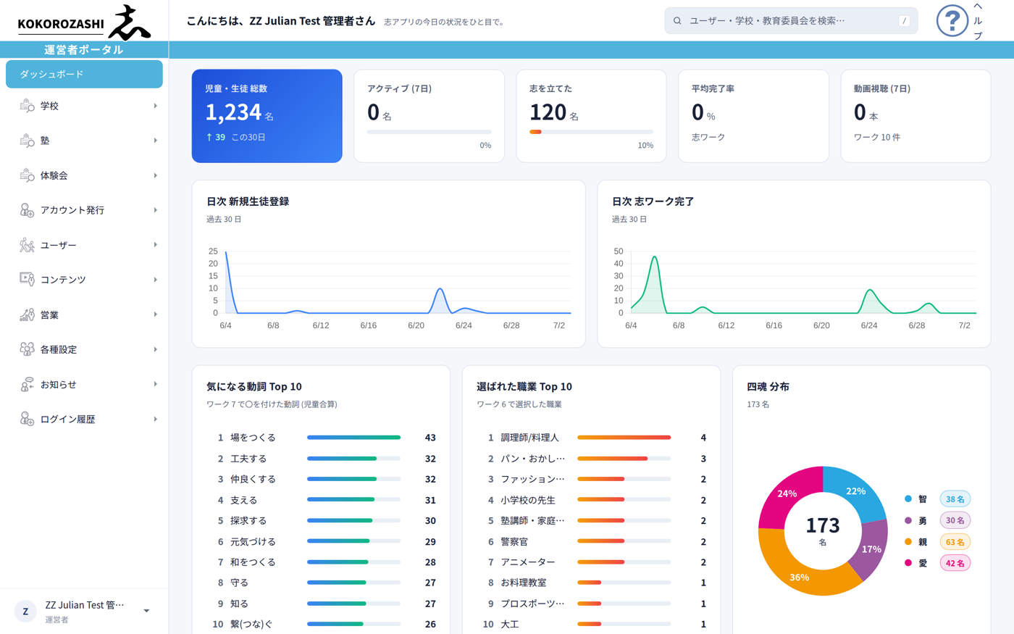Viewport: 1014px width, 634px height.
Task: Click the 63名 badge
Action: tap(955, 541)
